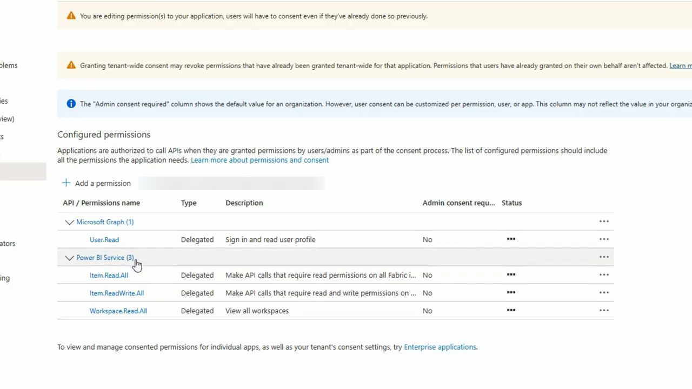Click the Description column header

pyautogui.click(x=244, y=203)
